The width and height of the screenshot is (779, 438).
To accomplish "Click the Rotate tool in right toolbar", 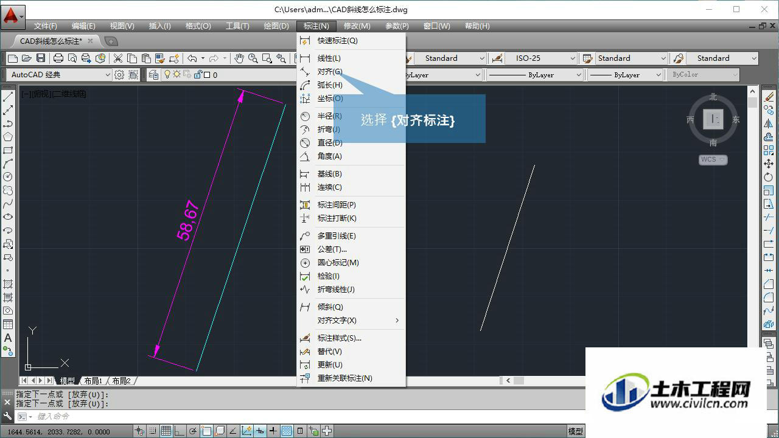I will [x=769, y=177].
